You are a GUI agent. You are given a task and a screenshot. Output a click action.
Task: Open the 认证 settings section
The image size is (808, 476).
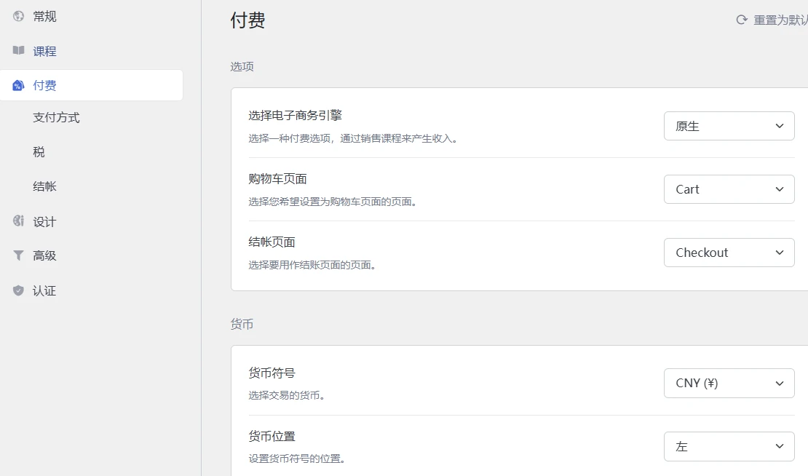pyautogui.click(x=44, y=290)
